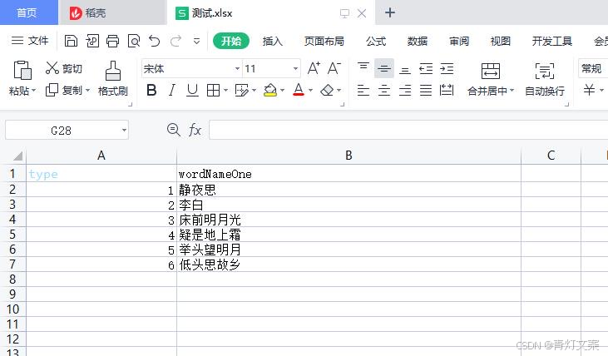Click the Save icon in quick toolbar

tap(71, 41)
